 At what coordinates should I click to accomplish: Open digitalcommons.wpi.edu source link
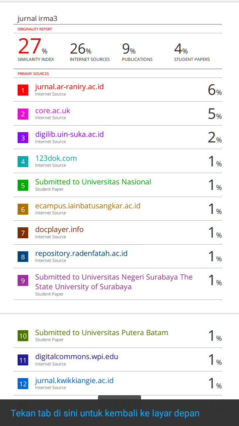click(x=77, y=357)
